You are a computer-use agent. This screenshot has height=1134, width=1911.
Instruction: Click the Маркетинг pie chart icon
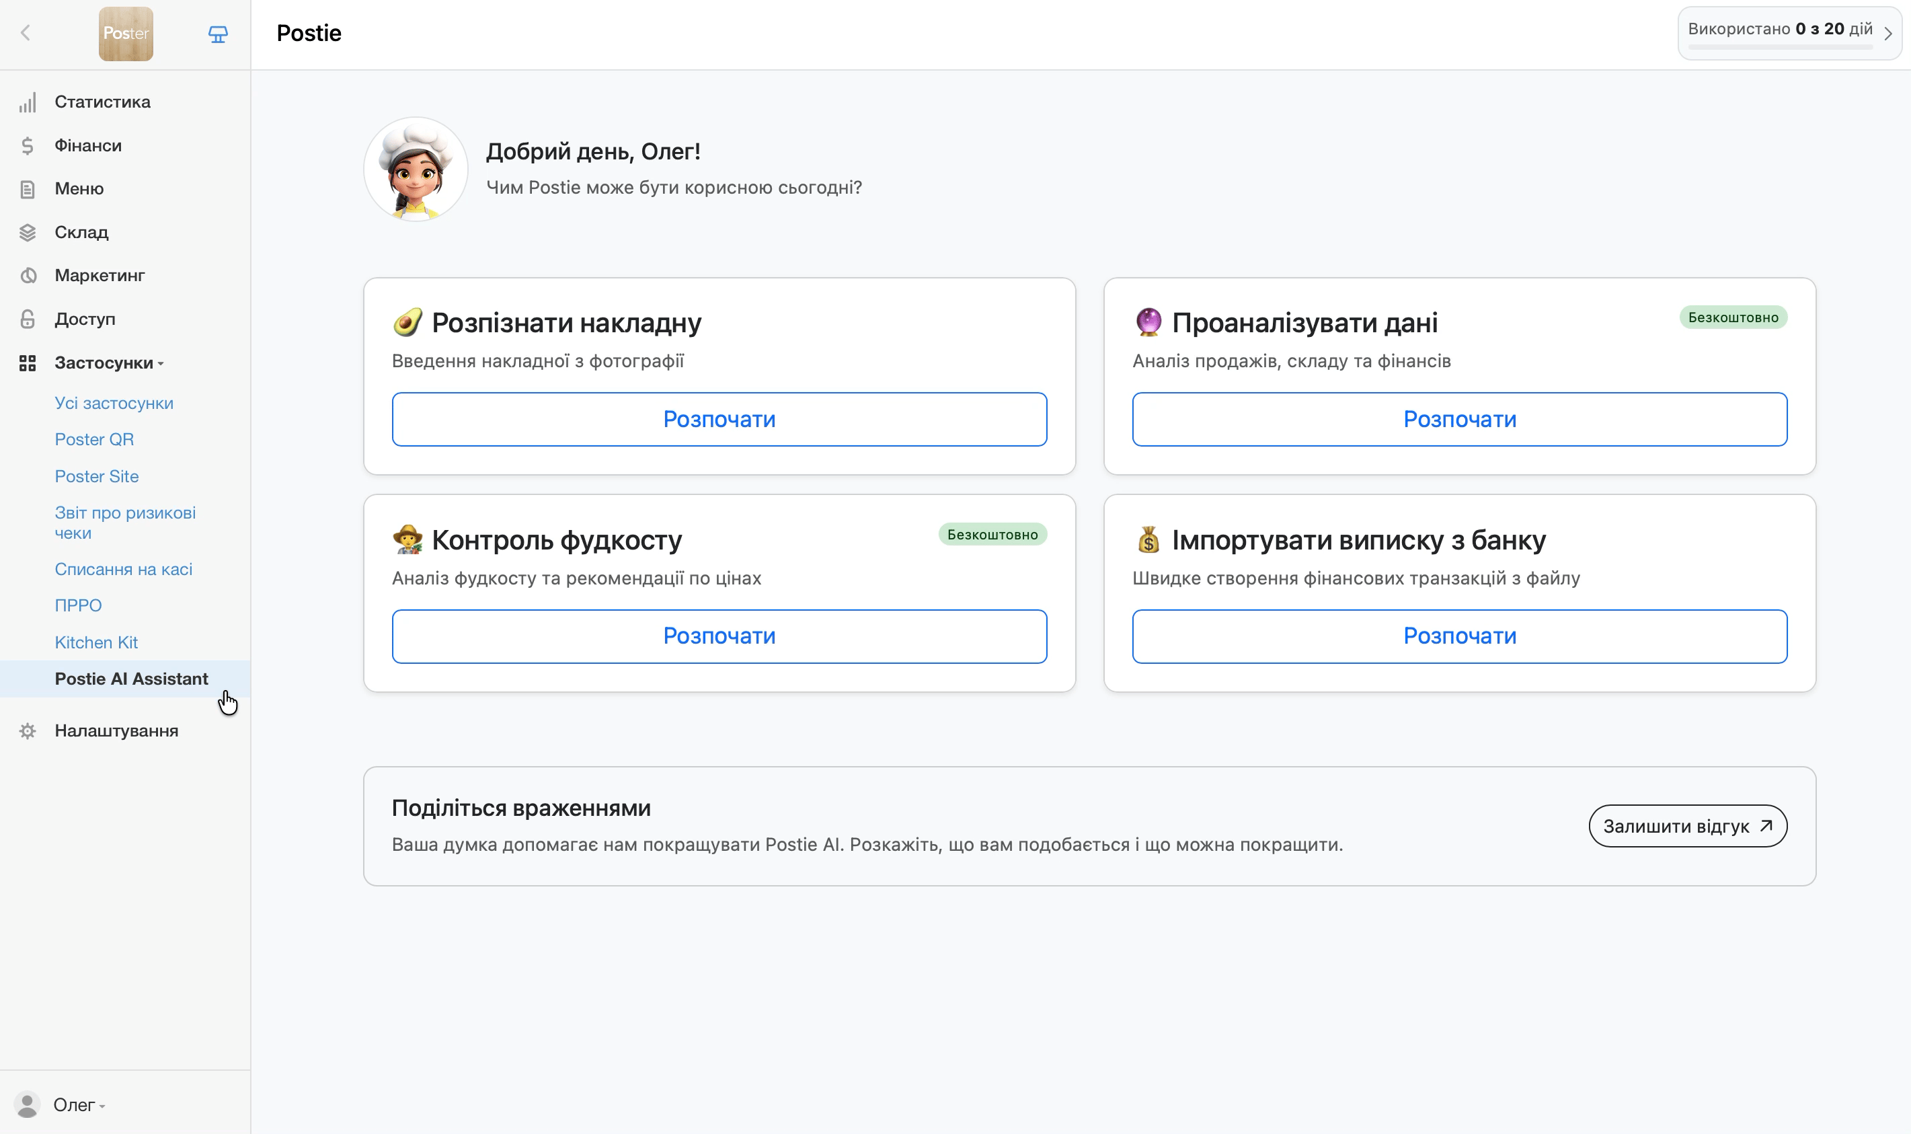(28, 275)
